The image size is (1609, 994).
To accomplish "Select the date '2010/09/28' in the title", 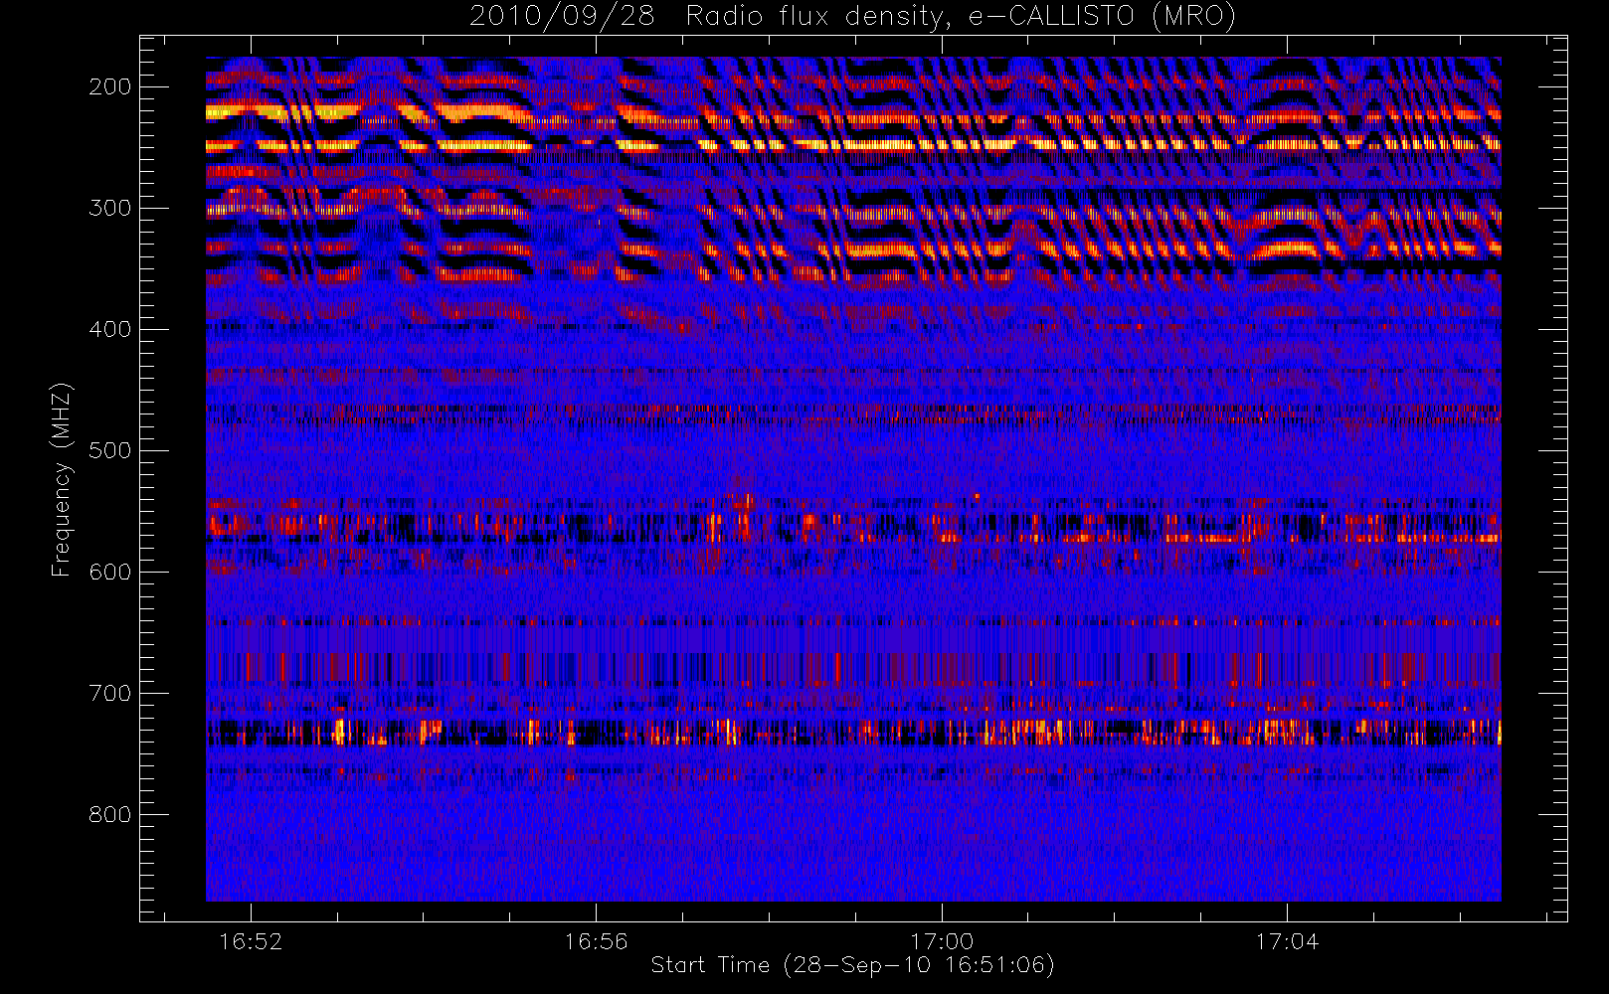I will click(x=562, y=17).
